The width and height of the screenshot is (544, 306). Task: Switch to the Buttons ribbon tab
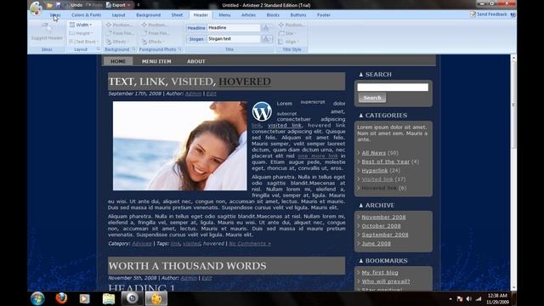coord(298,15)
